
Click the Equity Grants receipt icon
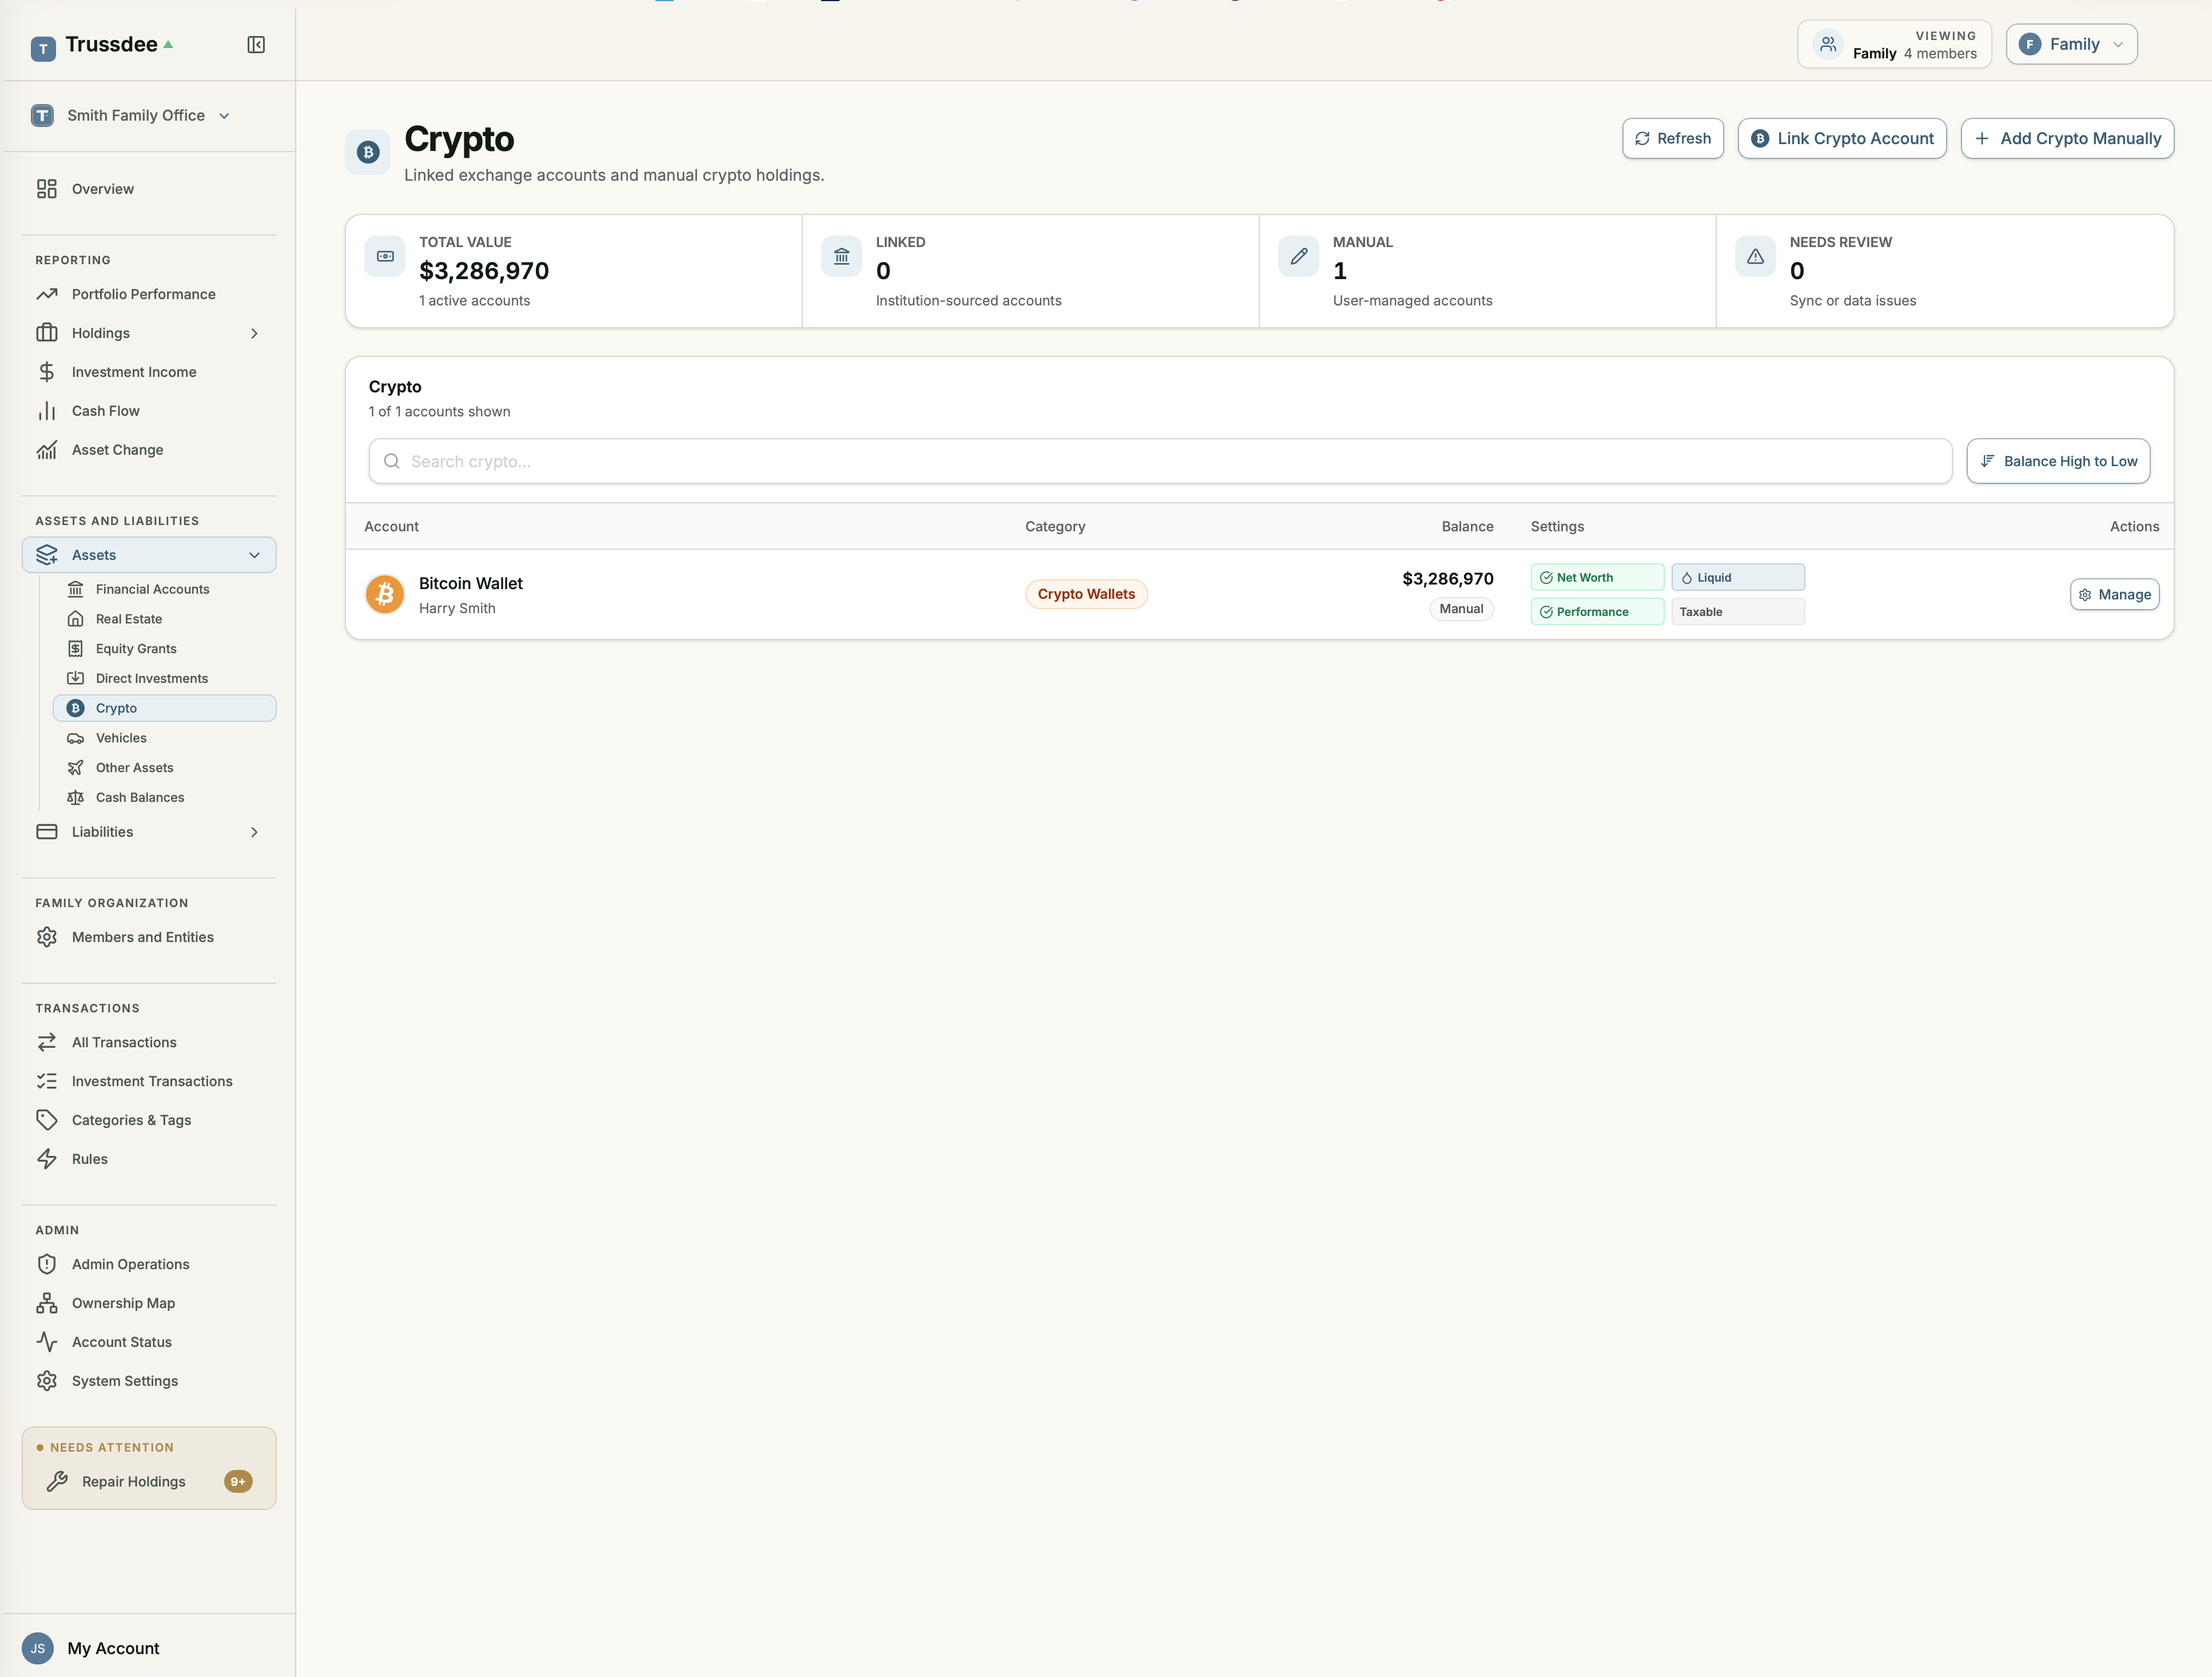[x=75, y=649]
